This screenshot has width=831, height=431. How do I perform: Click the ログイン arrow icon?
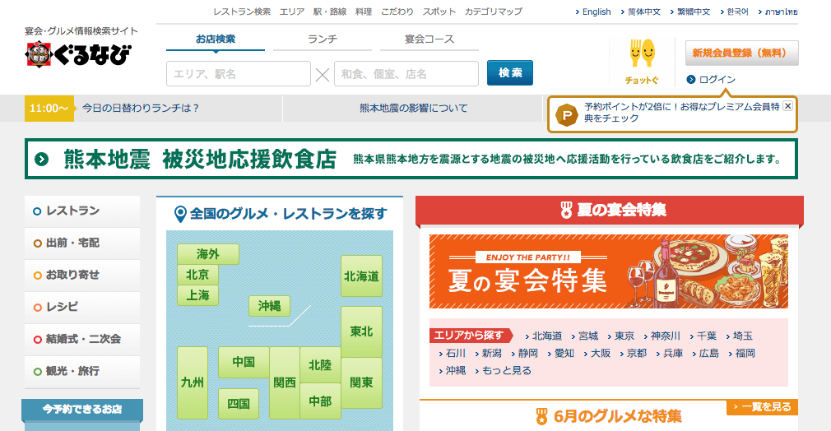[x=690, y=80]
